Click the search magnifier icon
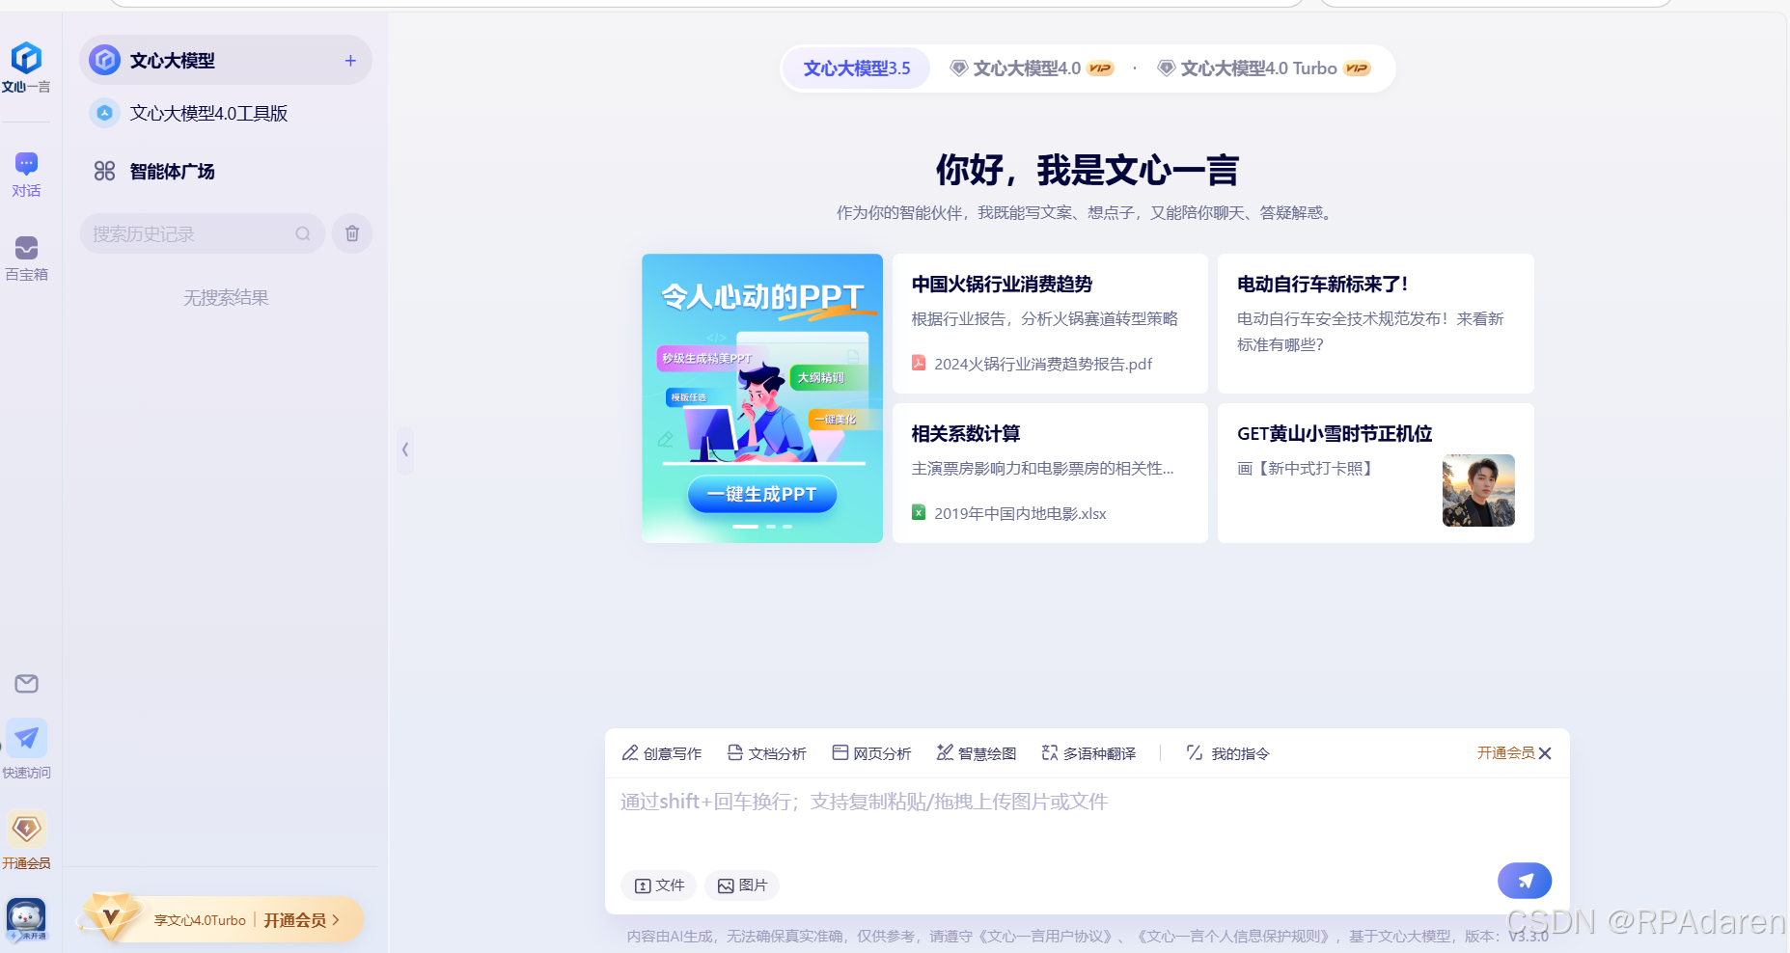The height and width of the screenshot is (953, 1790). click(x=303, y=233)
